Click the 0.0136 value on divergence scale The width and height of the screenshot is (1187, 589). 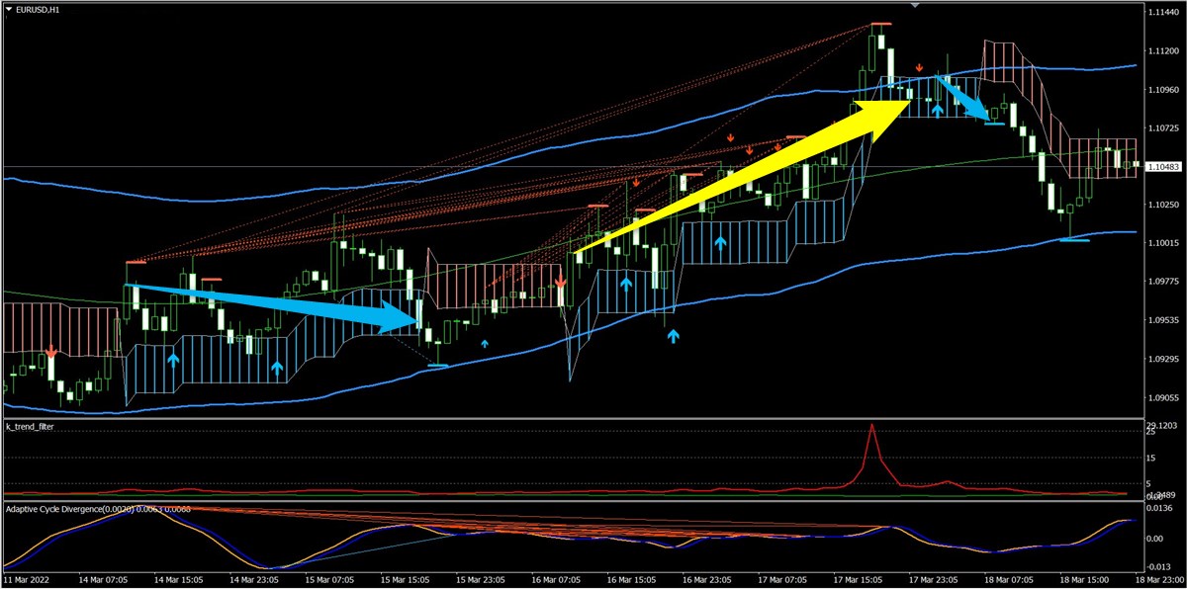(1159, 508)
